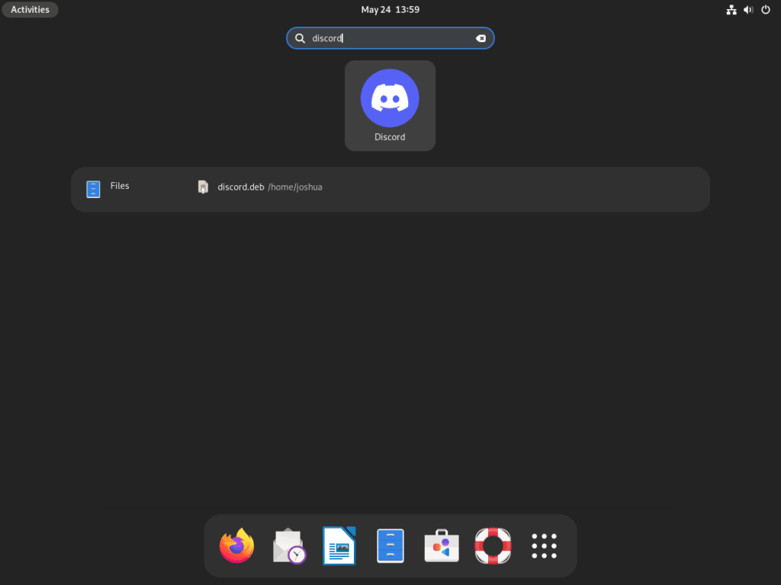Screen dimensions: 781x585
Task: Click the Activities button
Action: click(30, 9)
